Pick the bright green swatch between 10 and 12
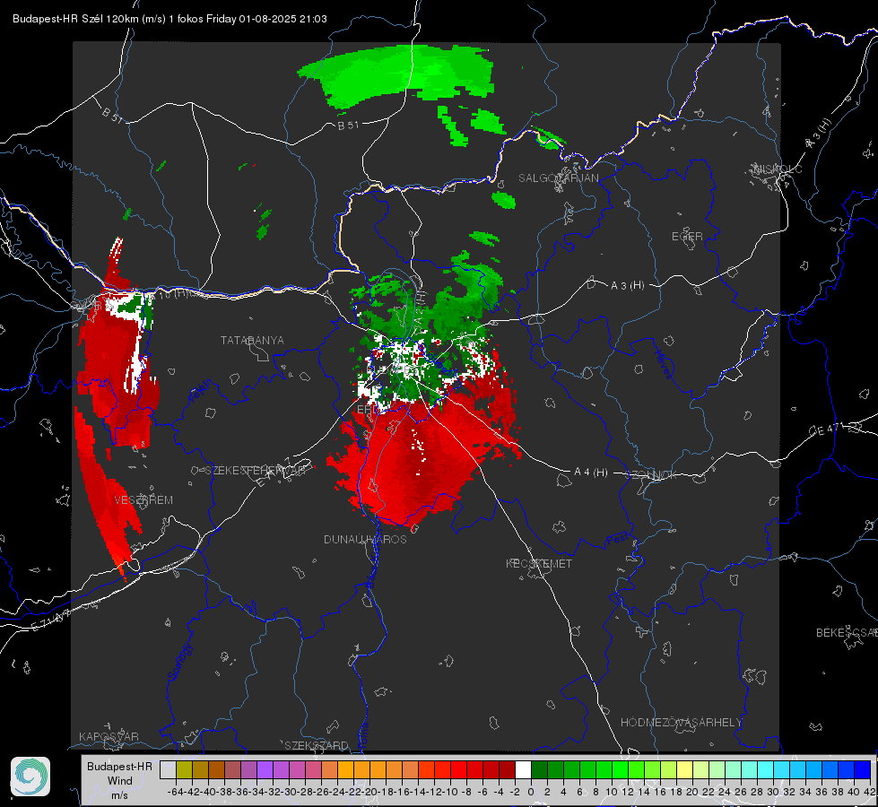The height and width of the screenshot is (807, 878). point(620,769)
